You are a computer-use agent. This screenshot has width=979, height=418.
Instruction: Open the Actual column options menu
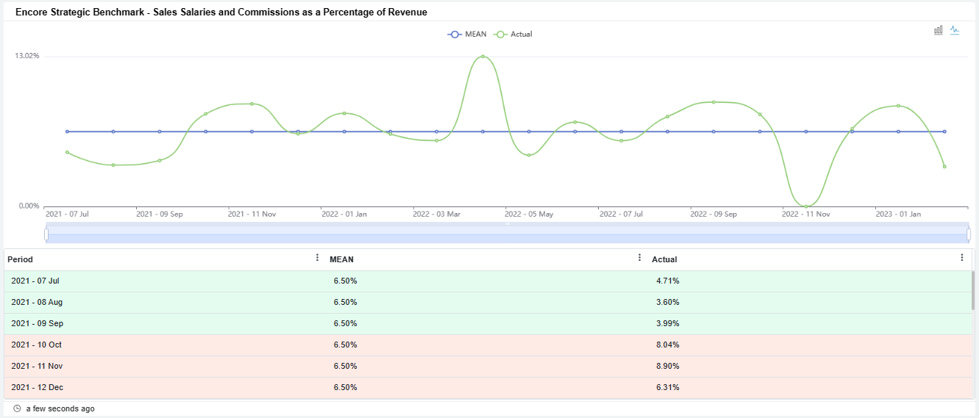962,258
